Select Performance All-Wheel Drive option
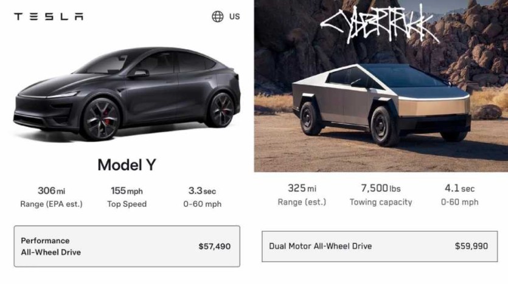Viewport: 508px width, 284px height. point(127,246)
